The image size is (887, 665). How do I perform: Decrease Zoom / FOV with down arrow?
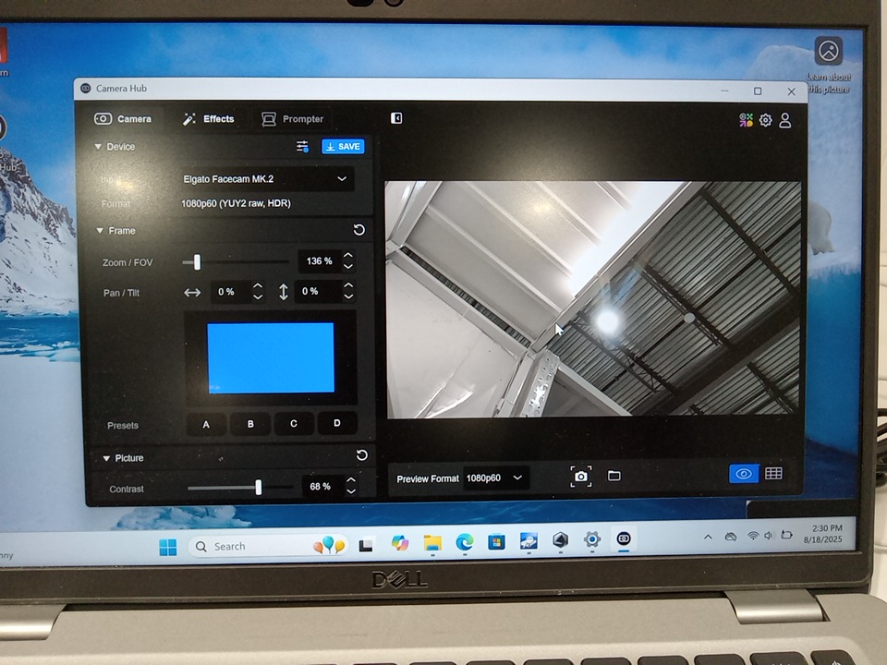[x=348, y=266]
